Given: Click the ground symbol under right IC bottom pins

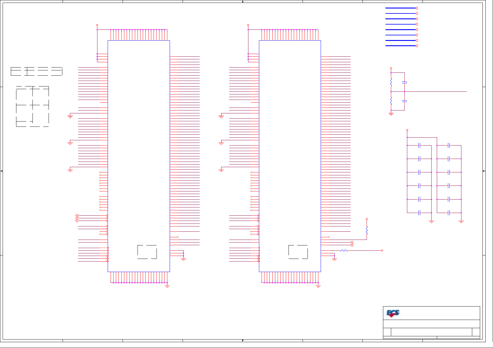Looking at the screenshot, I should 318,286.
